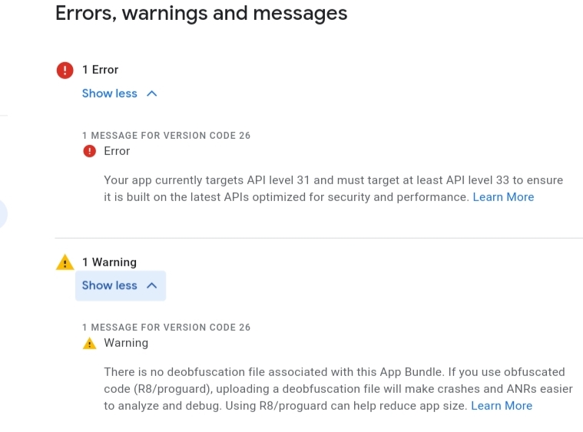Viewport: 583px width, 432px height.
Task: Open Learn More about API level 33 requirement
Action: coord(503,197)
